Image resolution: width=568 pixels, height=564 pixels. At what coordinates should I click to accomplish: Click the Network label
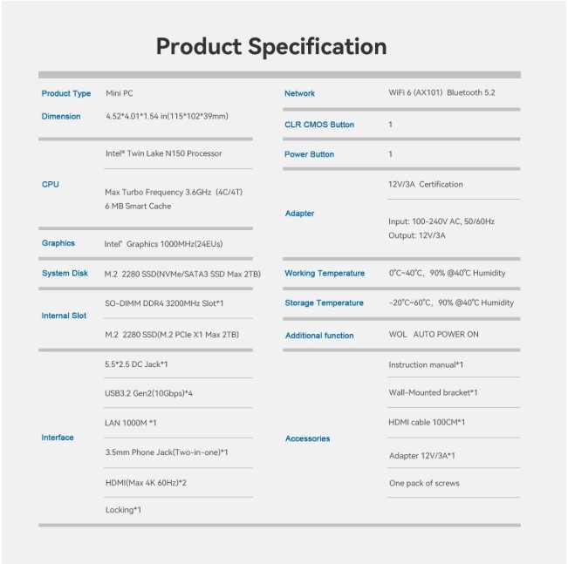299,93
